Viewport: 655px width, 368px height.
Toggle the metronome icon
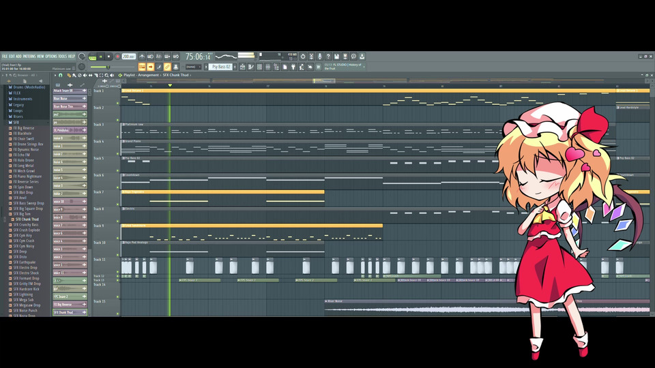[x=142, y=57]
